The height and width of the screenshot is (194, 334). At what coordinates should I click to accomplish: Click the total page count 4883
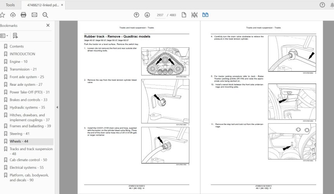173,15
